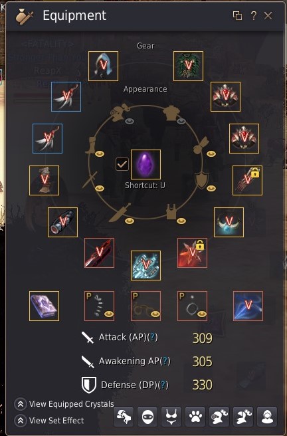Image resolution: width=287 pixels, height=436 pixels.
Task: Click the Attack (AP) help question mark
Action: [152, 337]
